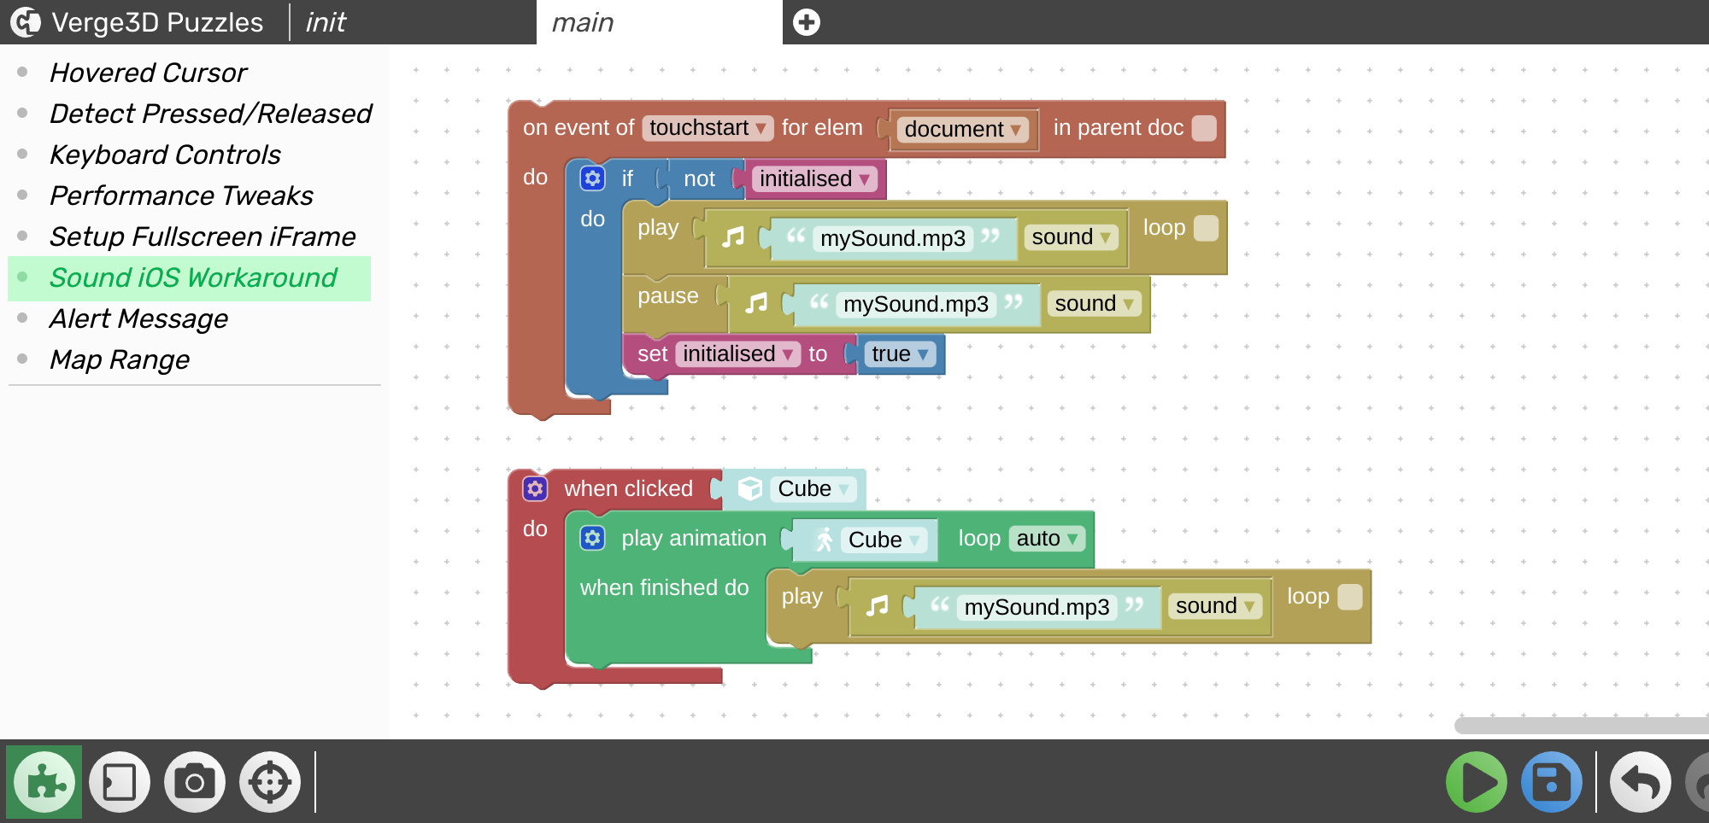Open the loop auto dropdown
This screenshot has height=823, width=1709.
pyautogui.click(x=1047, y=539)
